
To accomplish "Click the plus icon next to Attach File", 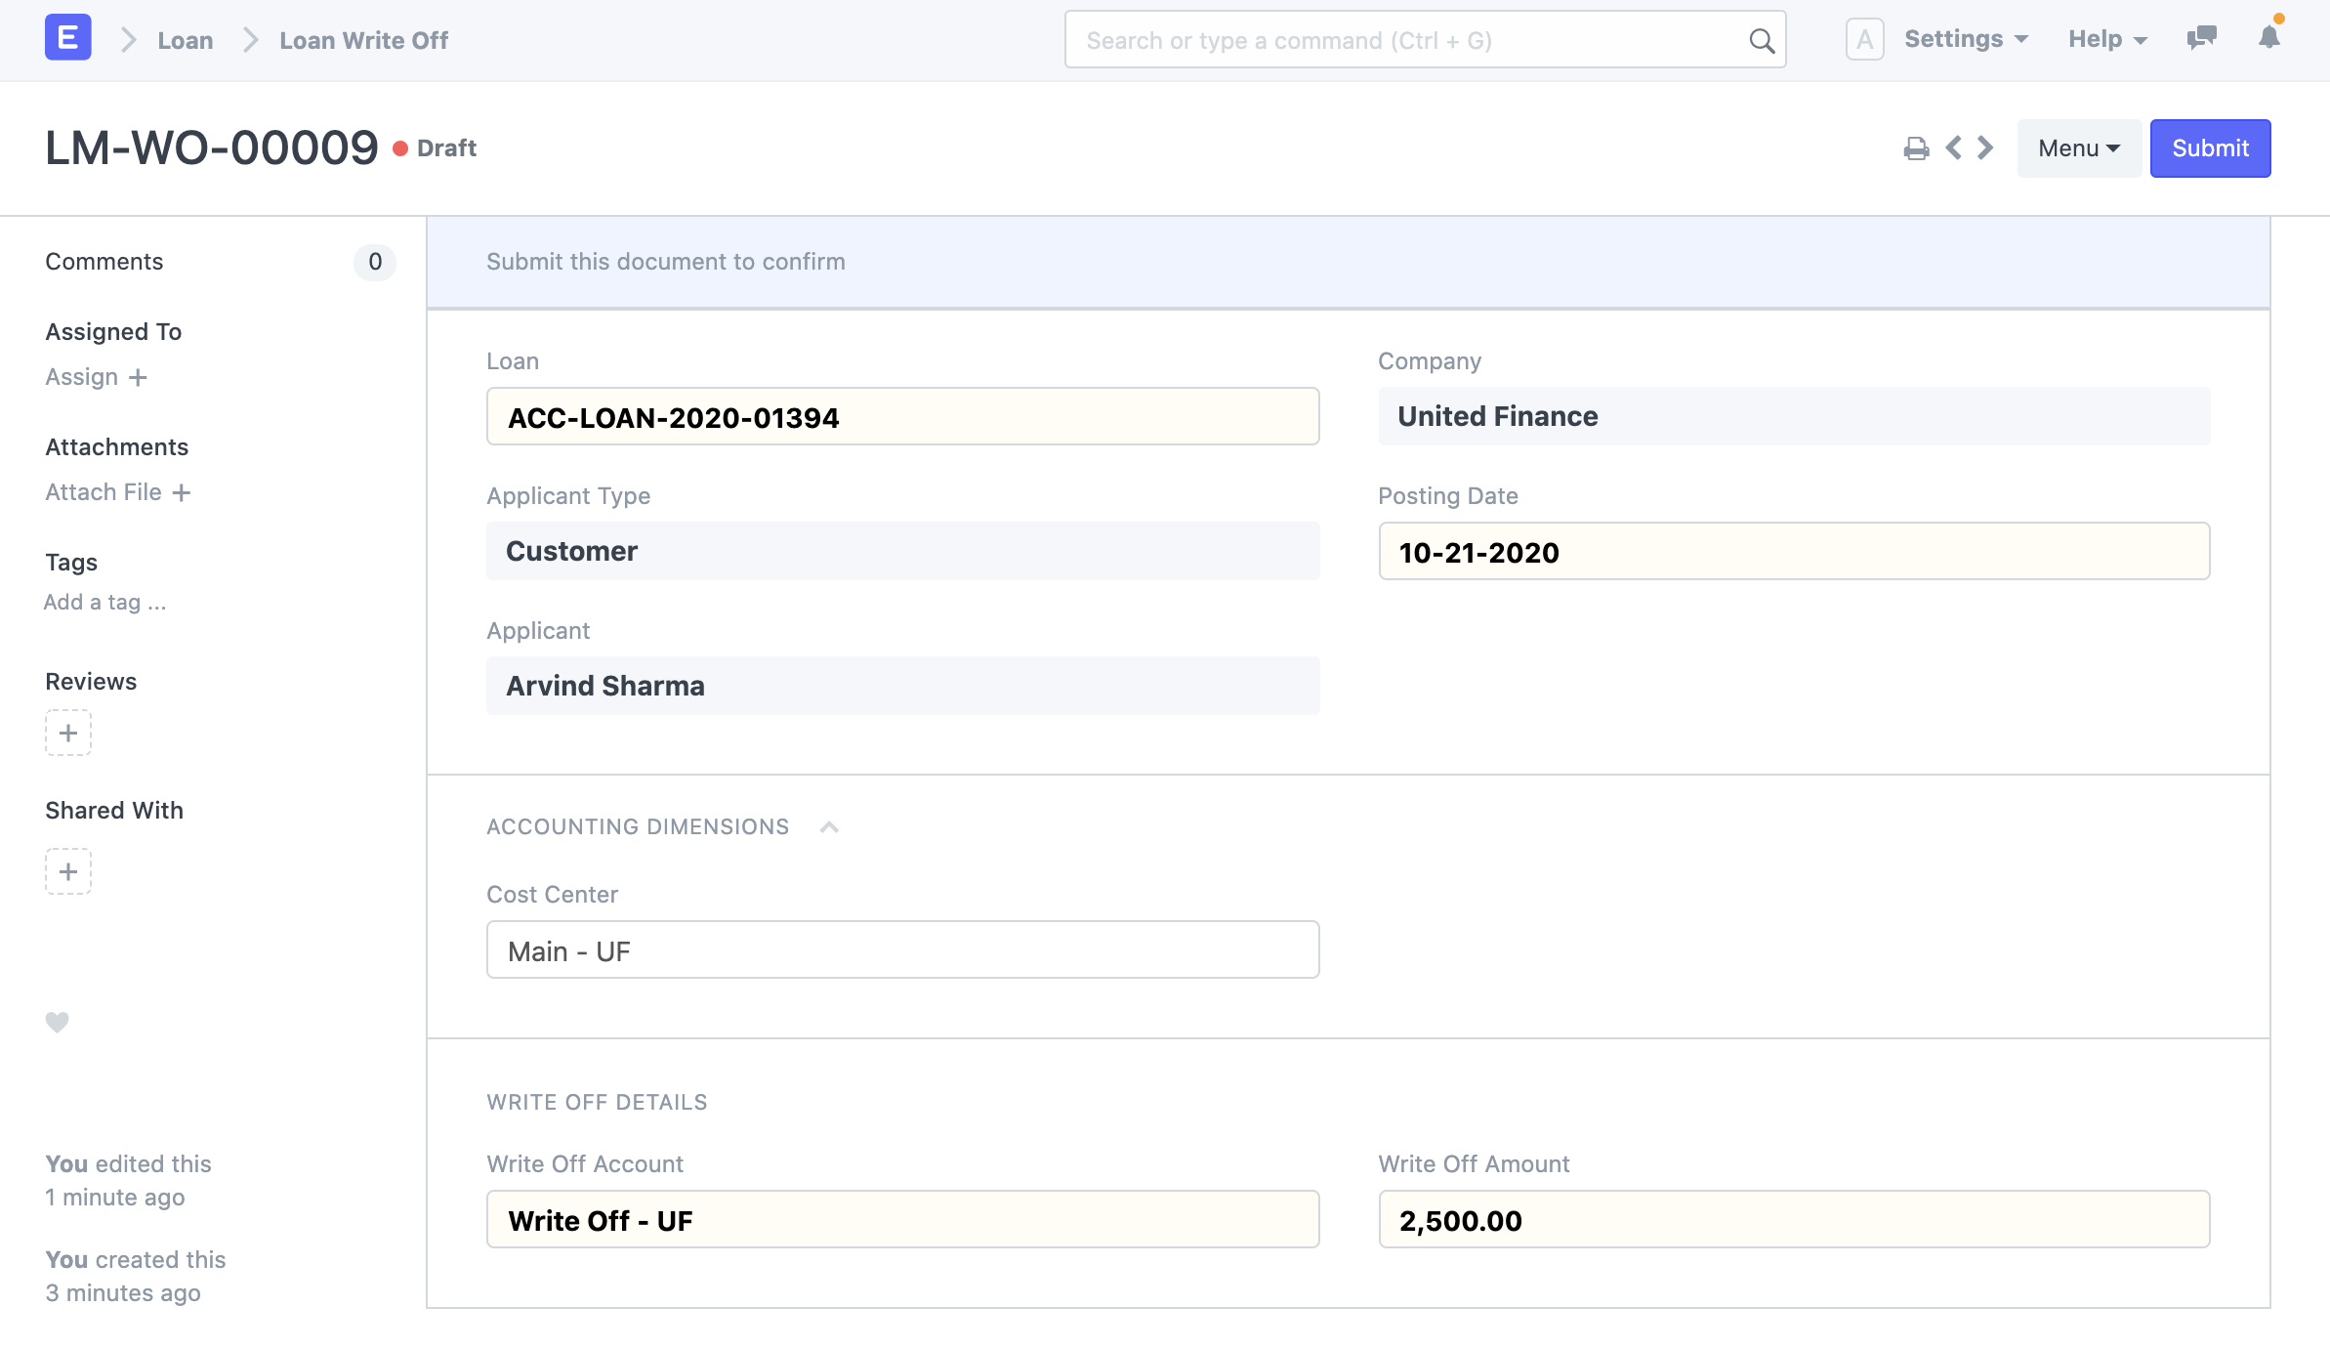I will click(184, 493).
